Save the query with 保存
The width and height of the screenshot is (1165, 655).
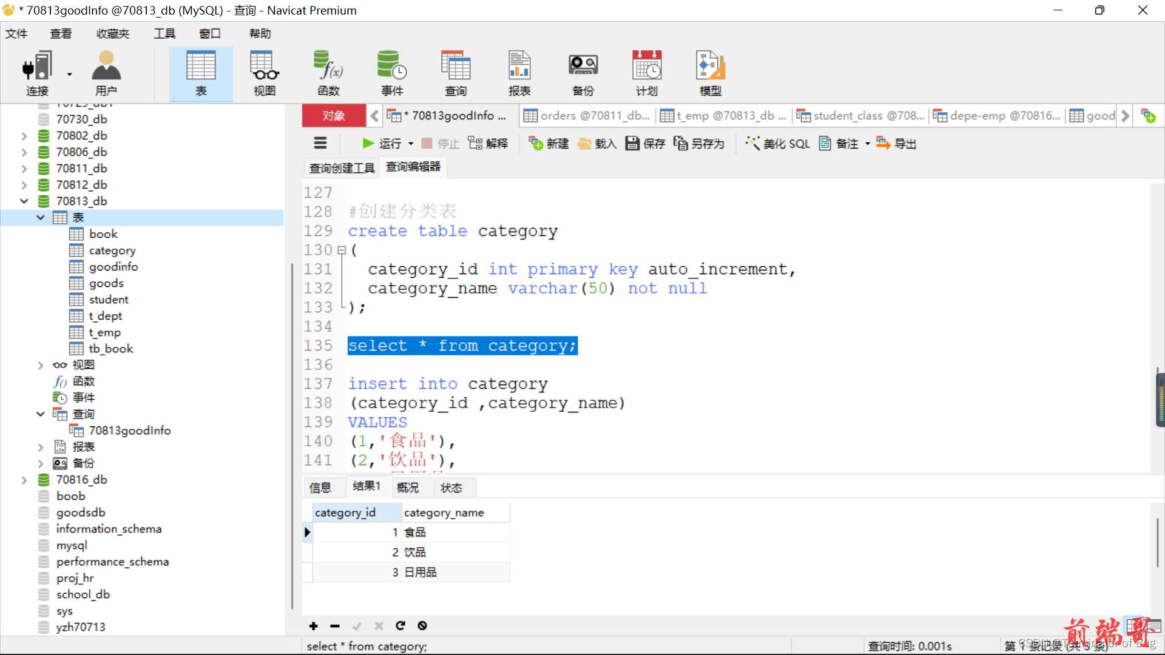point(645,143)
